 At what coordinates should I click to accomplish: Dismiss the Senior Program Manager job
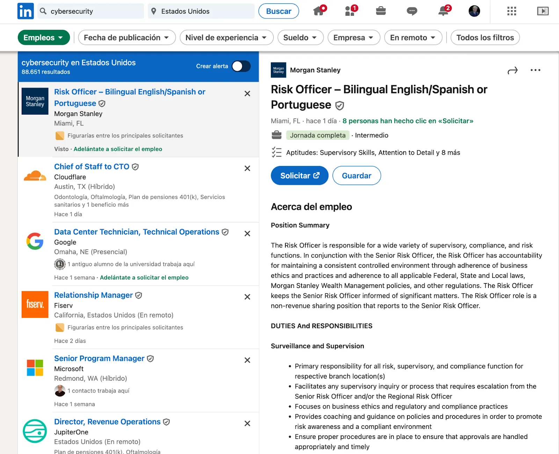coord(247,360)
